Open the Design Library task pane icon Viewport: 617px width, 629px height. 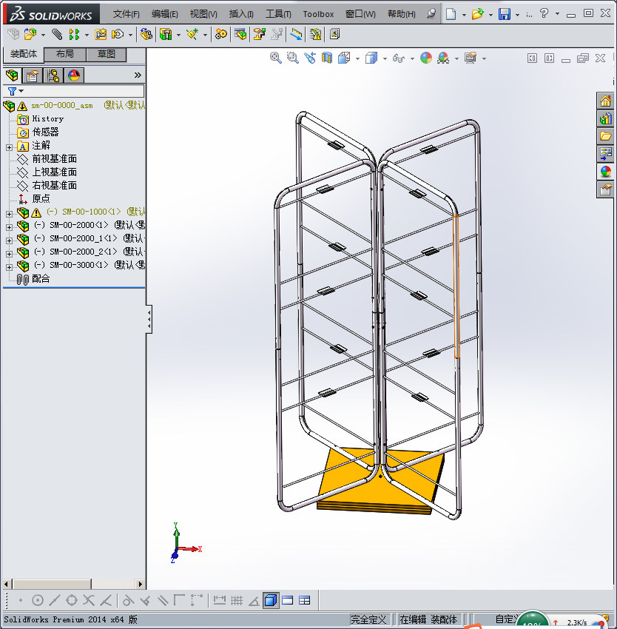(605, 118)
